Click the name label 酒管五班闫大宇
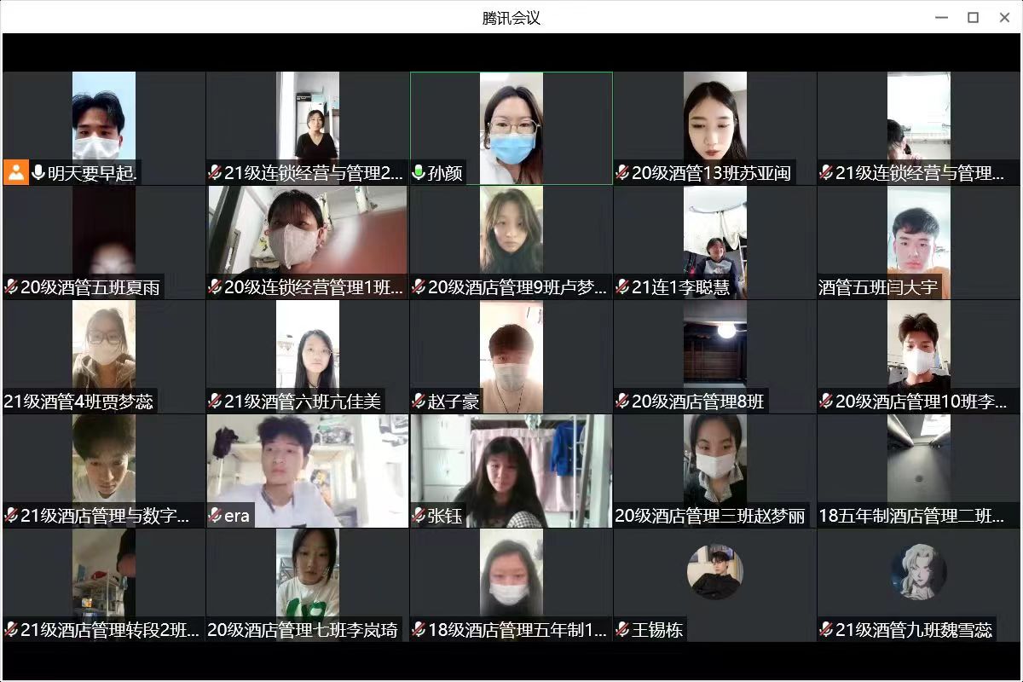Viewport: 1023px width, 682px height. click(878, 287)
